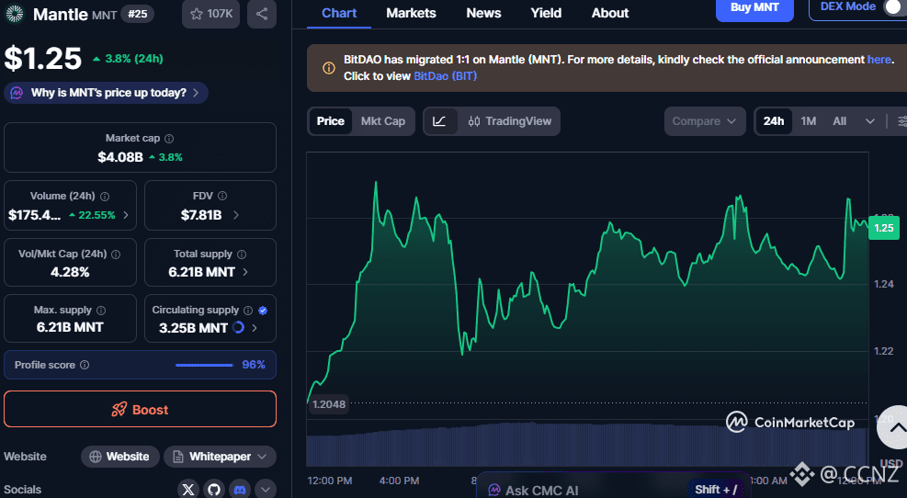Click the share icon button
This screenshot has height=498, width=907.
click(x=262, y=14)
